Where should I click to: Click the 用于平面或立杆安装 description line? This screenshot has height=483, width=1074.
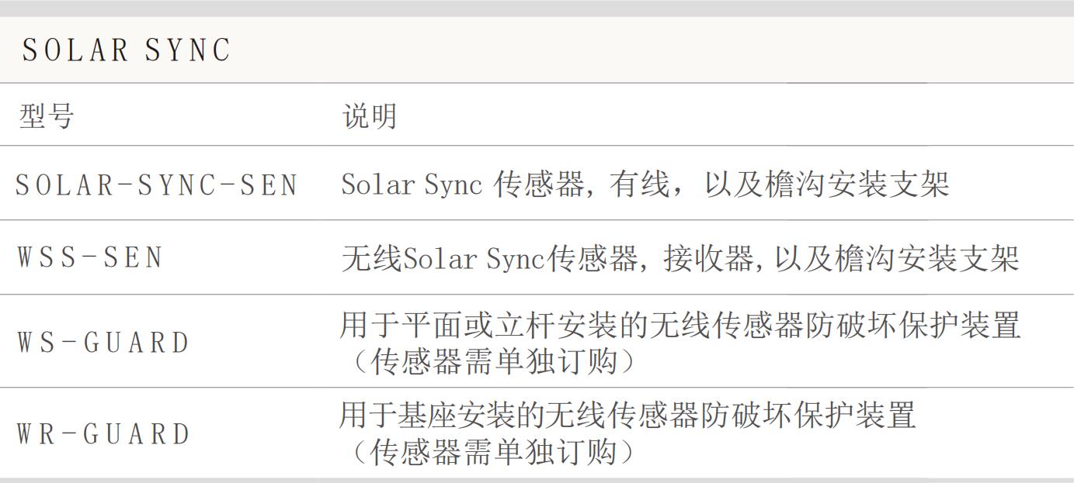coord(680,325)
